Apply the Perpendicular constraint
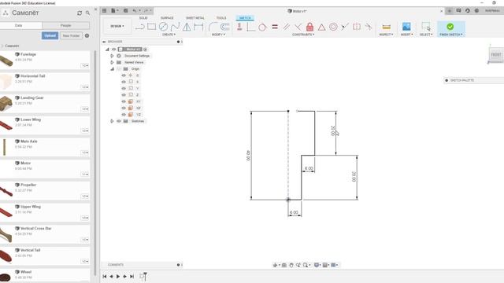Image resolution: width=504 pixels, height=283 pixels. click(x=298, y=27)
